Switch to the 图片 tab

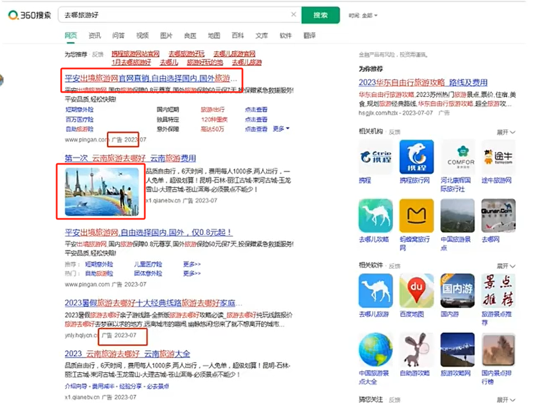tap(166, 35)
